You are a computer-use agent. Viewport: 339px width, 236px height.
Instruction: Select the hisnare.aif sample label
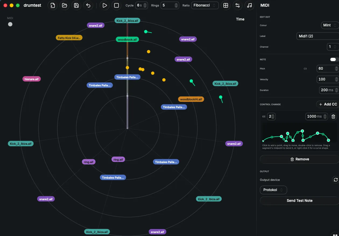tap(31, 79)
